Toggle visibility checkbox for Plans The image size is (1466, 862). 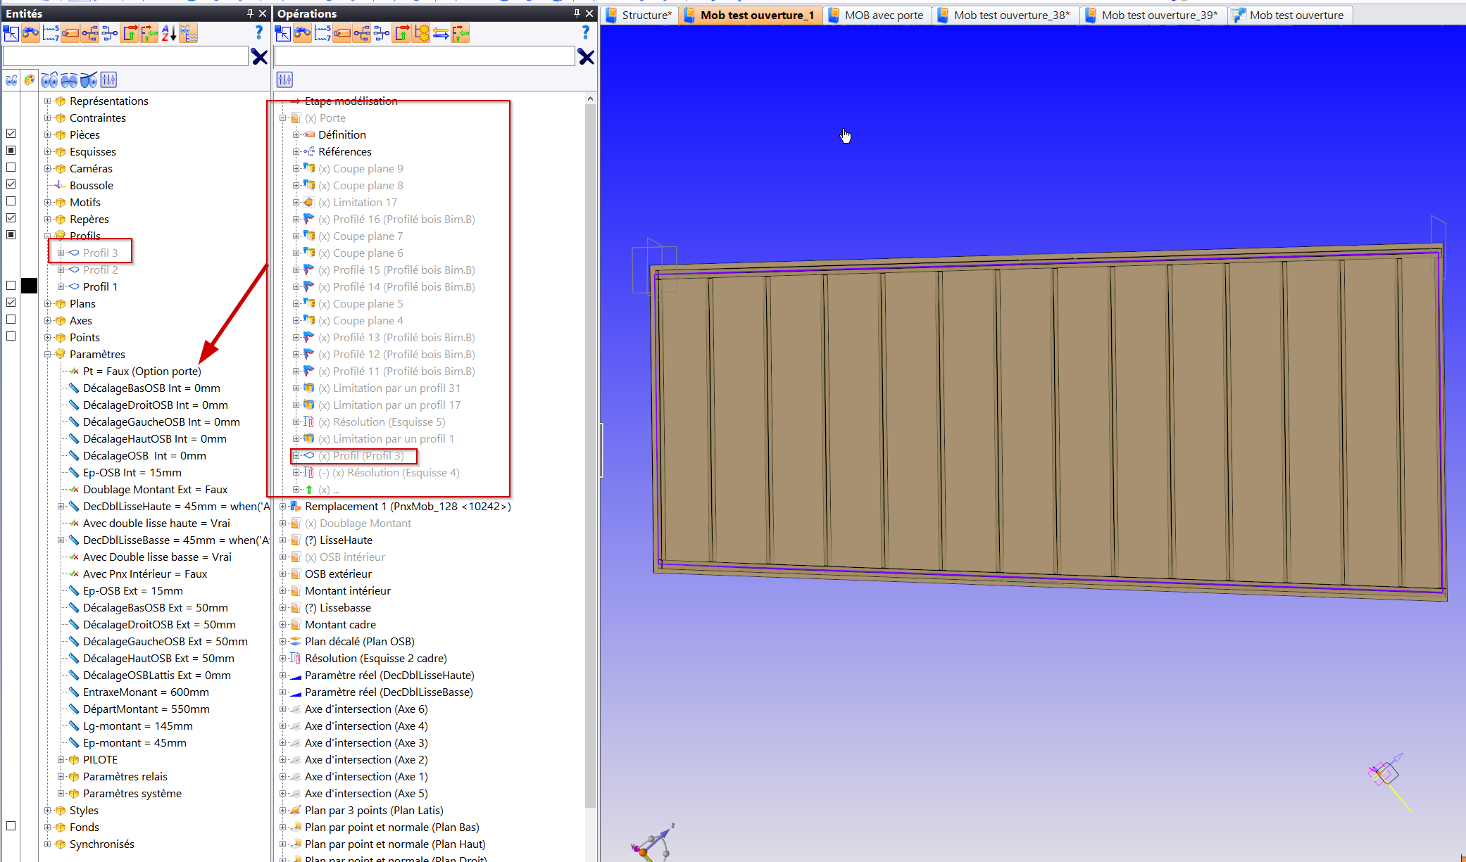click(11, 303)
